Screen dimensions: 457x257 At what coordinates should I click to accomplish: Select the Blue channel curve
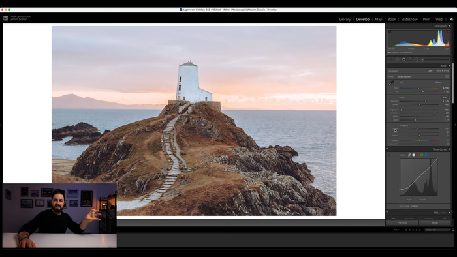pos(426,155)
